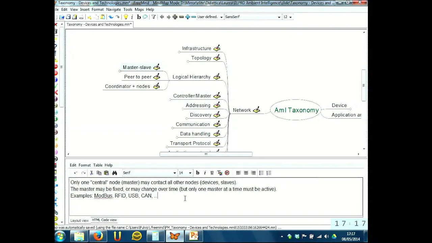Image resolution: width=432 pixels, height=243 pixels.
Task: Insert bulleted list in note
Action: point(261,173)
